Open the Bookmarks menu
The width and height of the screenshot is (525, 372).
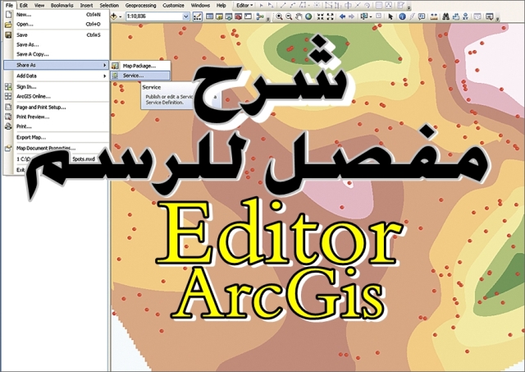pyautogui.click(x=62, y=6)
